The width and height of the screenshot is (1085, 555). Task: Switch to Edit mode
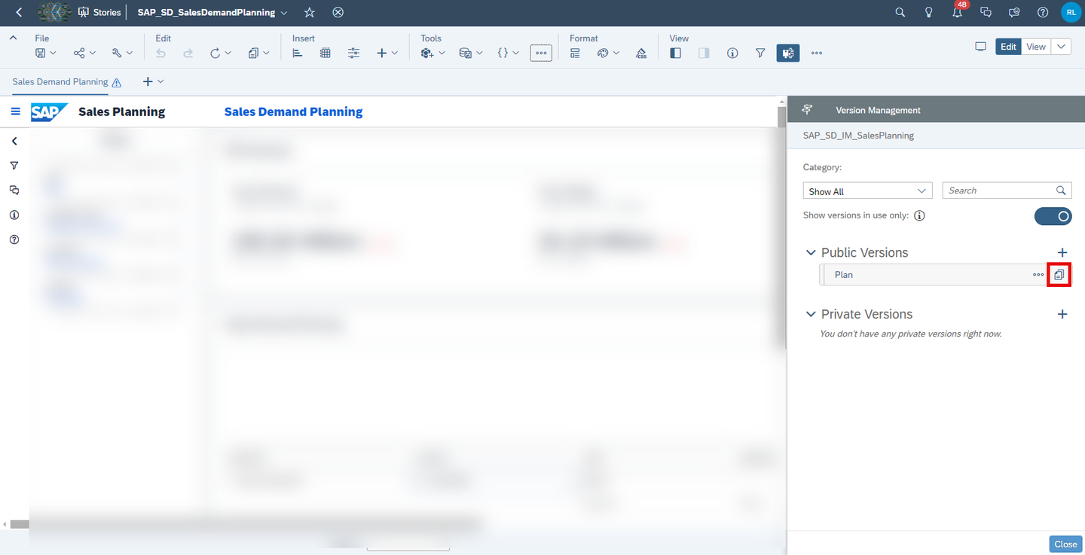(x=1009, y=47)
